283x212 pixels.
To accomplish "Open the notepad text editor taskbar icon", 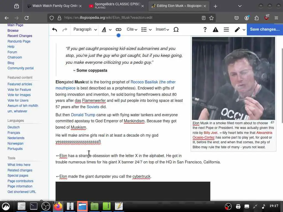I will click(119, 206).
